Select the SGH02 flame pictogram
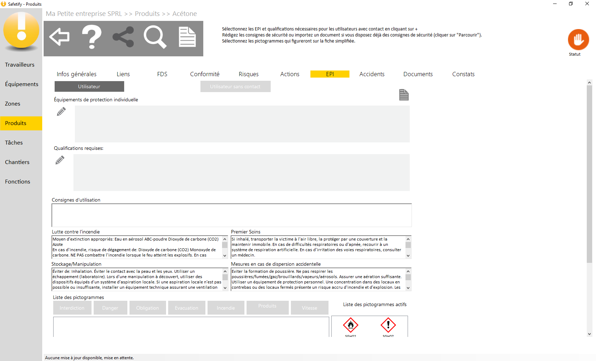The width and height of the screenshot is (596, 361). click(x=351, y=325)
